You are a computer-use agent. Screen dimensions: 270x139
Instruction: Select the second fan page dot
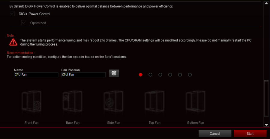click(x=150, y=75)
